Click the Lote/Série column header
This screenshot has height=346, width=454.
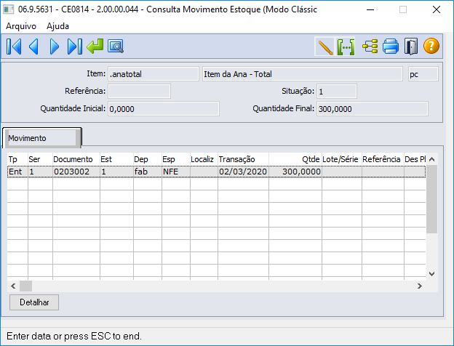pyautogui.click(x=342, y=159)
